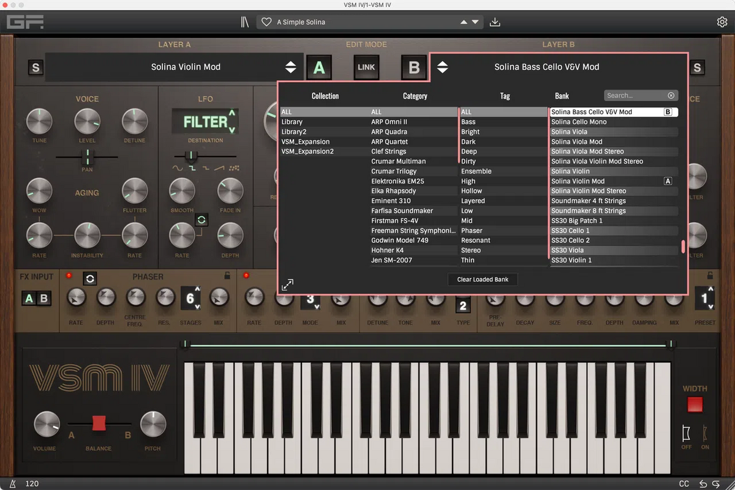Select the A edit mode tab
This screenshot has height=490, width=735.
[x=319, y=67]
